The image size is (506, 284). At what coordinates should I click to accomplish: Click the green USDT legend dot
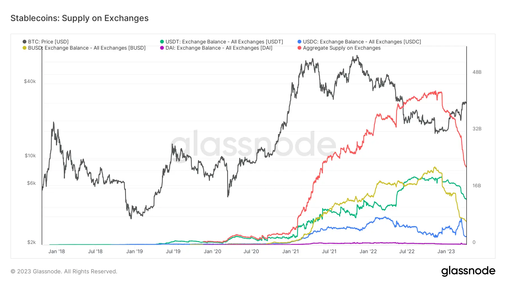[x=162, y=42]
